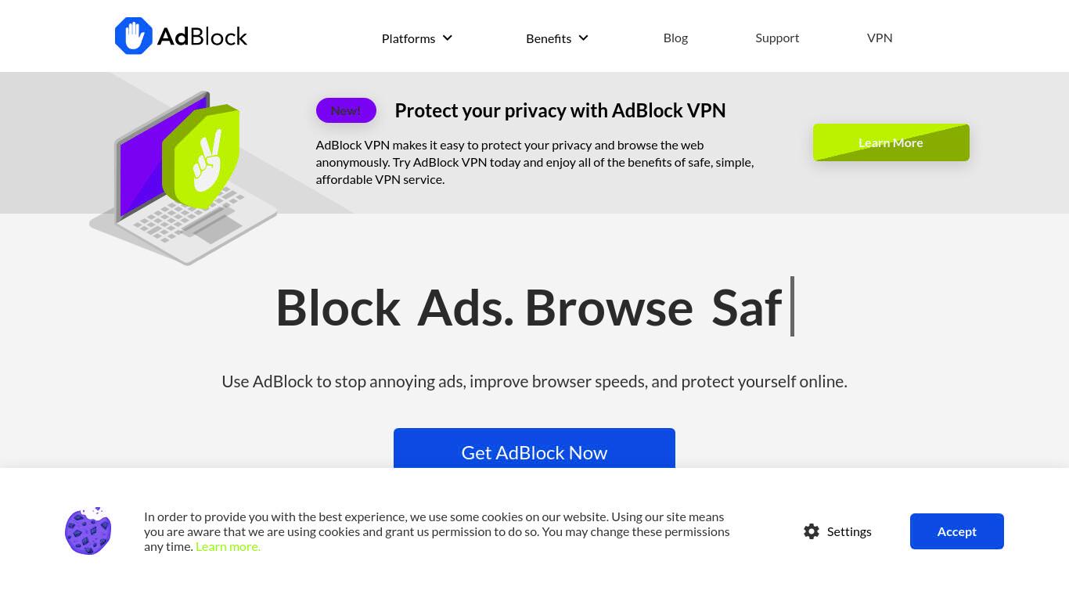Click the gear icon beside Settings

[x=812, y=531]
